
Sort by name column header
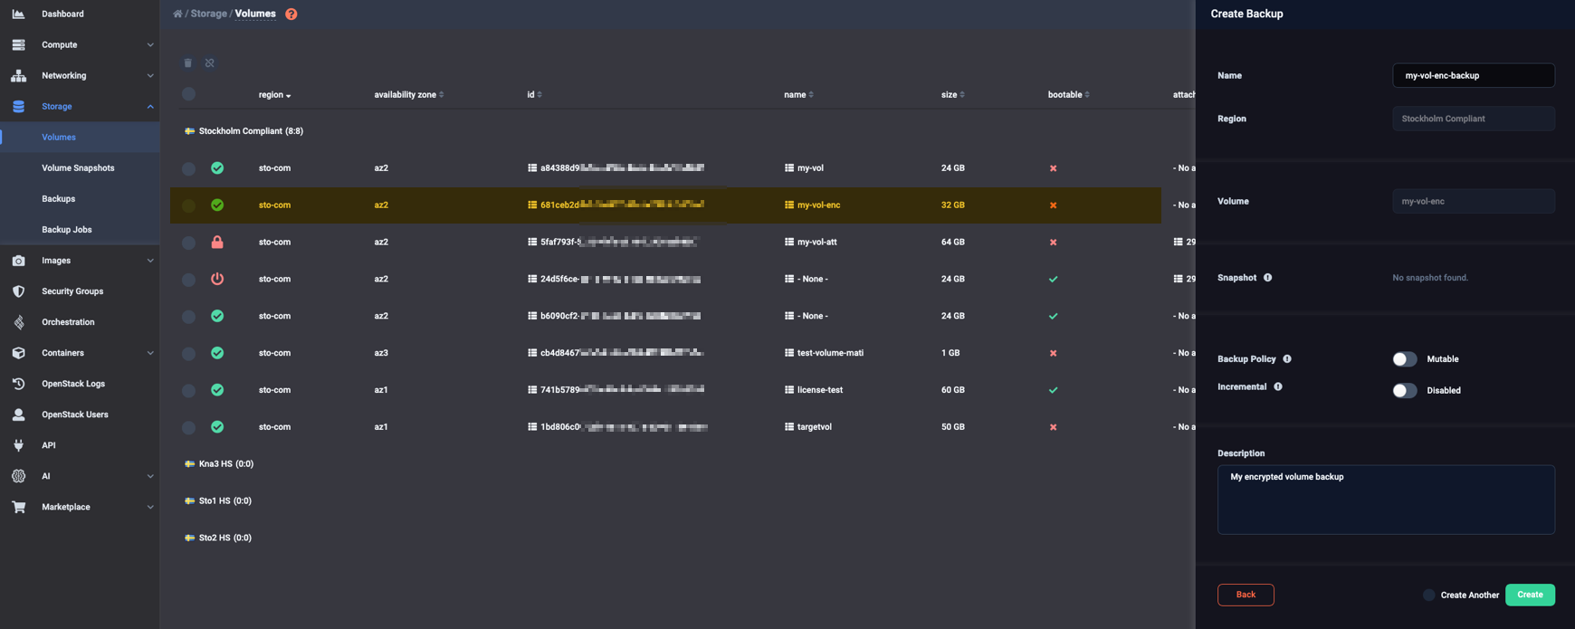(x=798, y=94)
